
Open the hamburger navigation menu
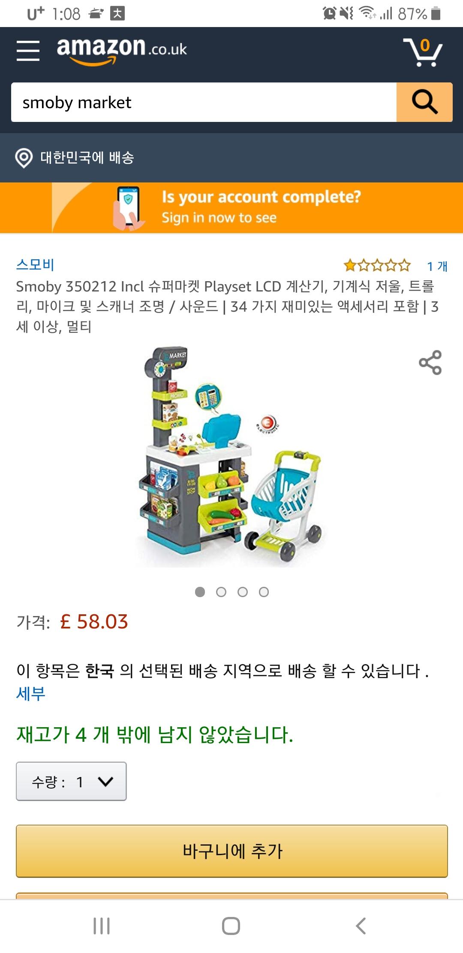[x=28, y=51]
